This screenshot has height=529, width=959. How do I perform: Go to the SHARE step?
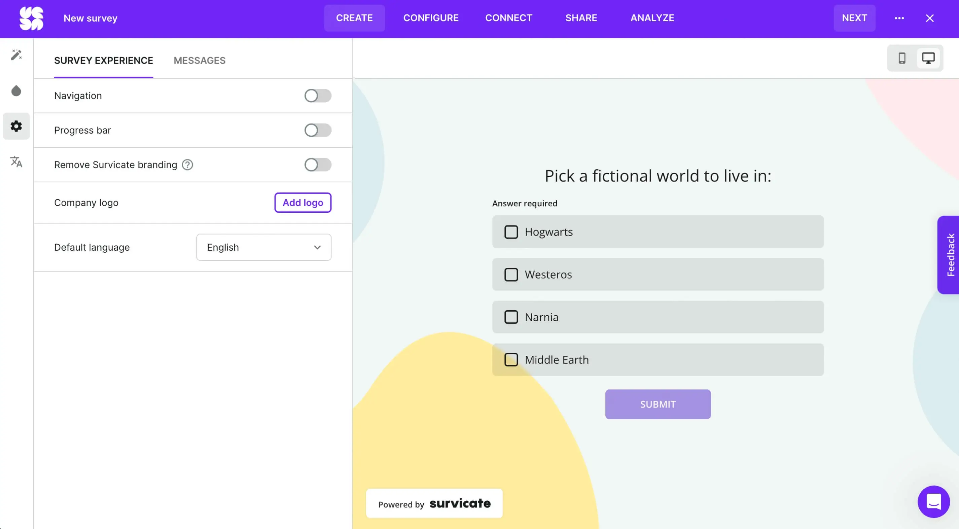coord(581,18)
